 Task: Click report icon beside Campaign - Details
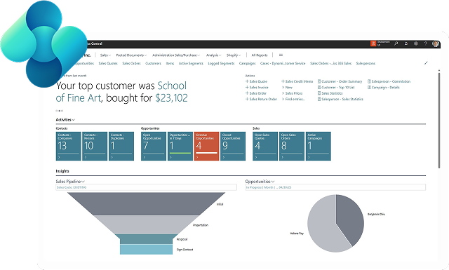pos(369,88)
